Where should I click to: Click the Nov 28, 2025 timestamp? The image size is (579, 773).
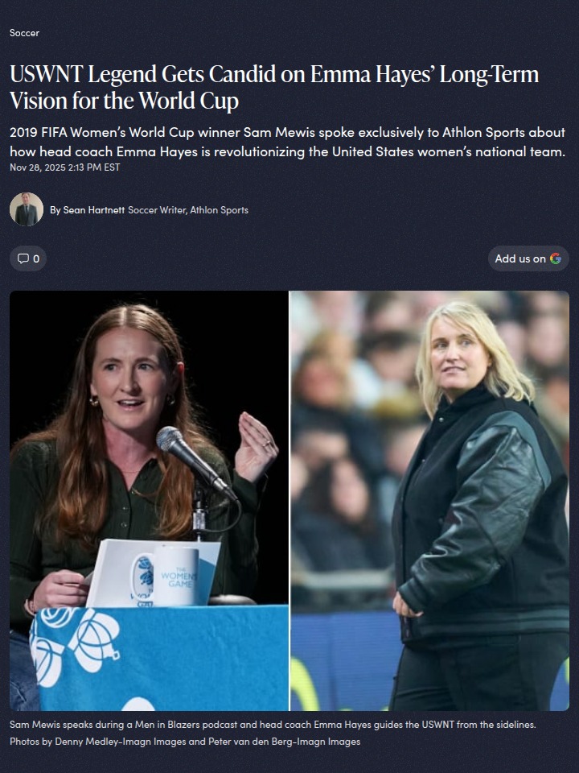click(64, 167)
